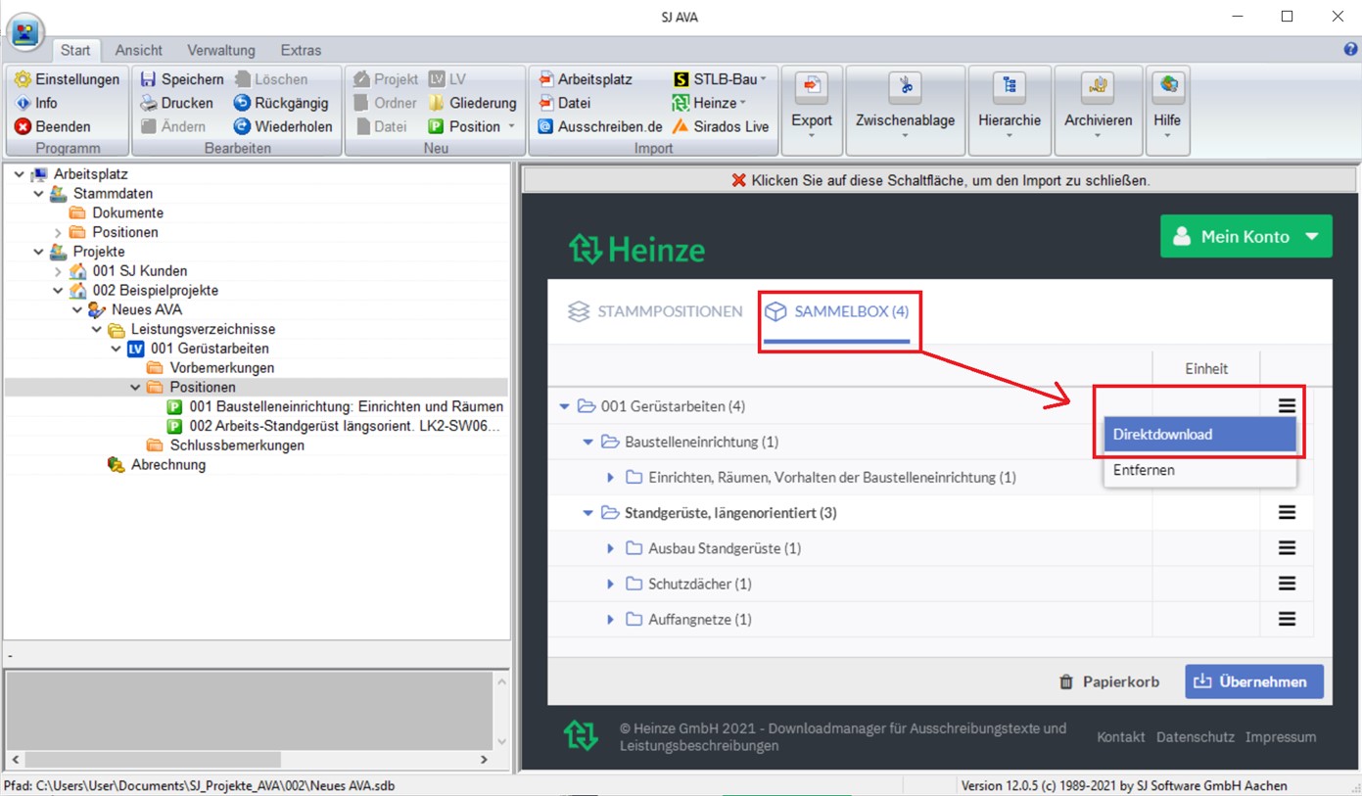Expand the 001 SJ Kunden project node
Image resolution: width=1362 pixels, height=796 pixels.
point(59,271)
